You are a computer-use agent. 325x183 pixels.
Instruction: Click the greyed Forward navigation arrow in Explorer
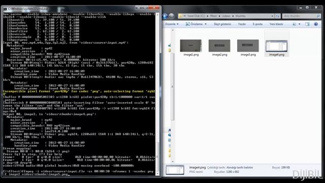point(172,16)
